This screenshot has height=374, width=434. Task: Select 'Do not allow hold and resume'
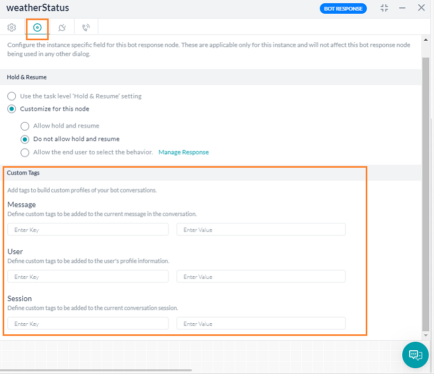[25, 139]
